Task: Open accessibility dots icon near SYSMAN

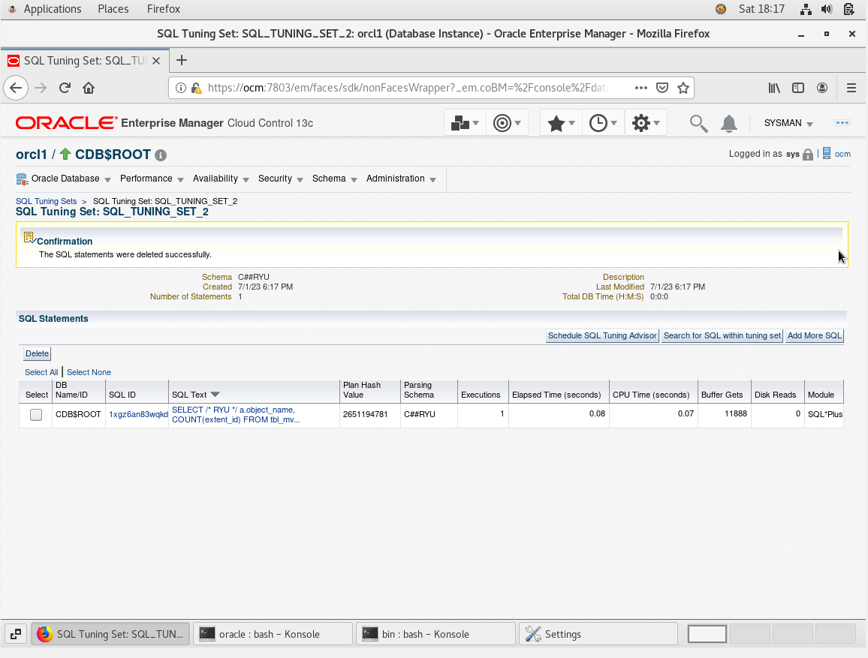Action: [842, 123]
